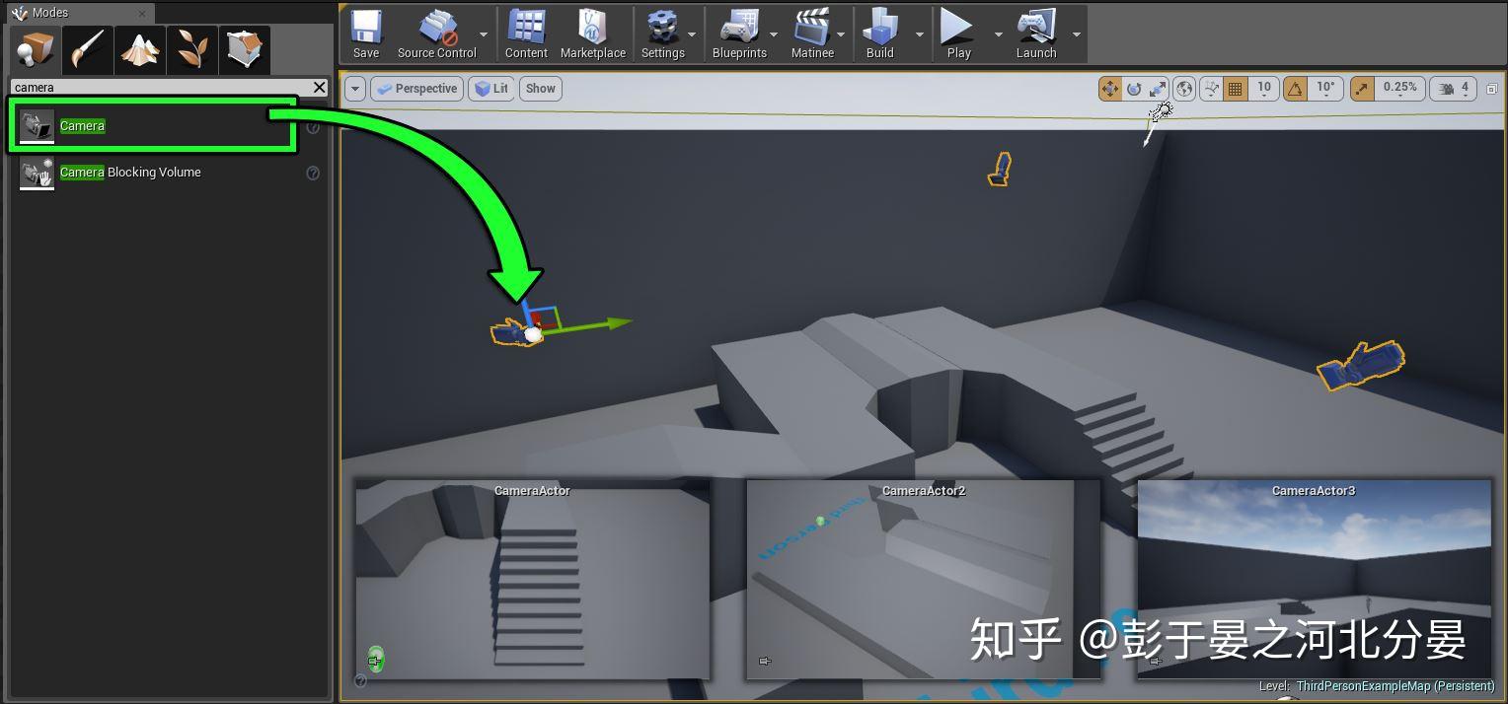Expand the viewport options arrow
Image resolution: width=1508 pixels, height=704 pixels.
354,88
